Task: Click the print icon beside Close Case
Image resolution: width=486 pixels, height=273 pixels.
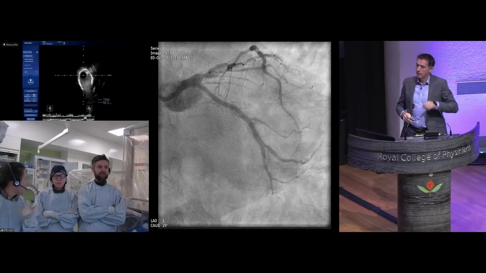Action: tap(37, 52)
